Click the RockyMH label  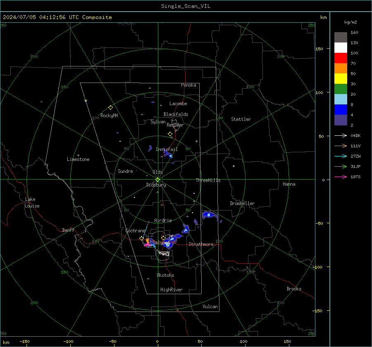pos(109,116)
